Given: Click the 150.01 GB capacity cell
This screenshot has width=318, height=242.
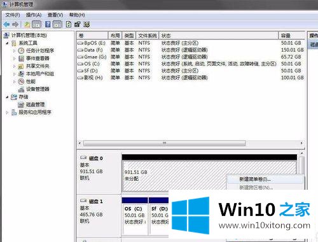Looking at the screenshot, I should (293, 50).
